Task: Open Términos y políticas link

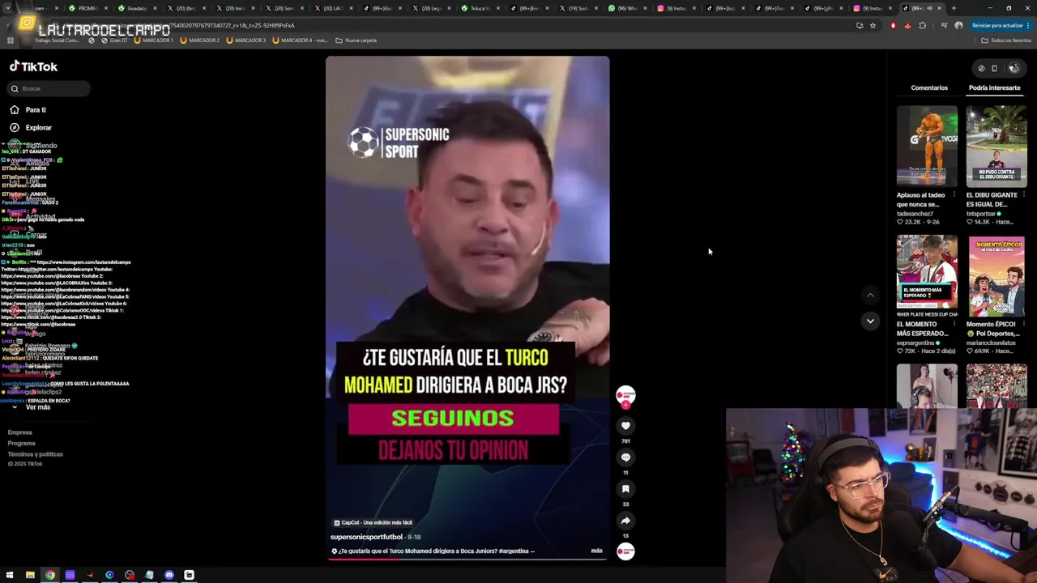Action: click(x=35, y=454)
